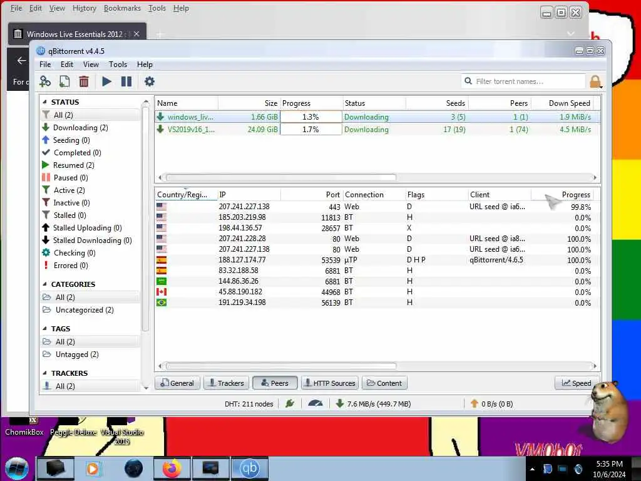Close the Windows Live Essentials 2012 tab
This screenshot has width=641, height=481.
(x=136, y=34)
